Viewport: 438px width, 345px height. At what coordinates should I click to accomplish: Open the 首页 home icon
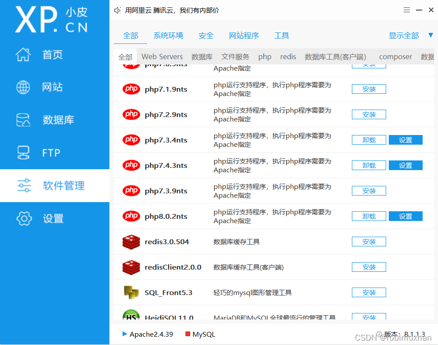coord(23,54)
